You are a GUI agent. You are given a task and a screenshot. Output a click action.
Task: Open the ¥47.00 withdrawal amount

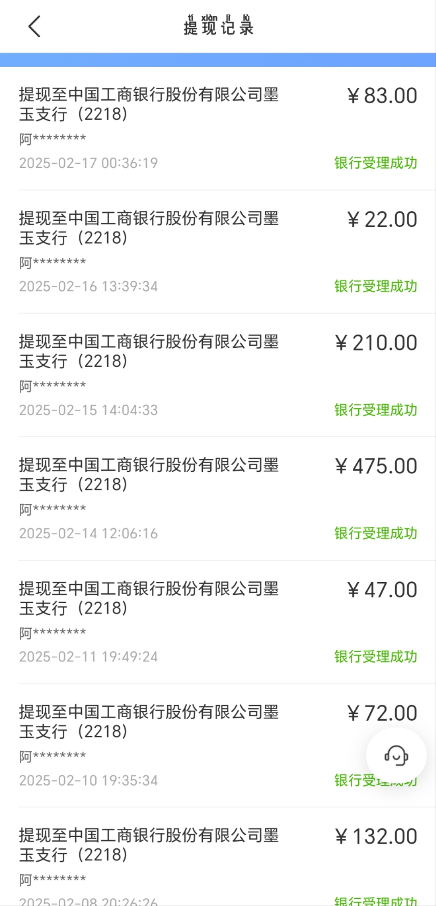tap(382, 590)
